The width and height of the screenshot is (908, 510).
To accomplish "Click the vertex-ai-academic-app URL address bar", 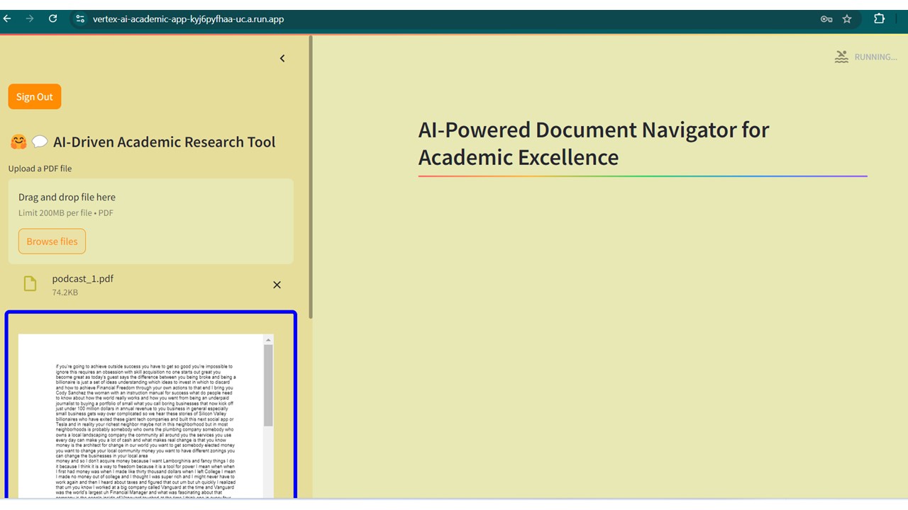I will [188, 19].
